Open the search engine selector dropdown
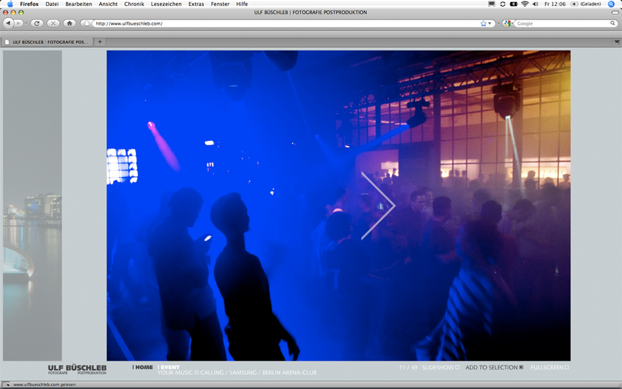This screenshot has height=389, width=622. point(508,24)
